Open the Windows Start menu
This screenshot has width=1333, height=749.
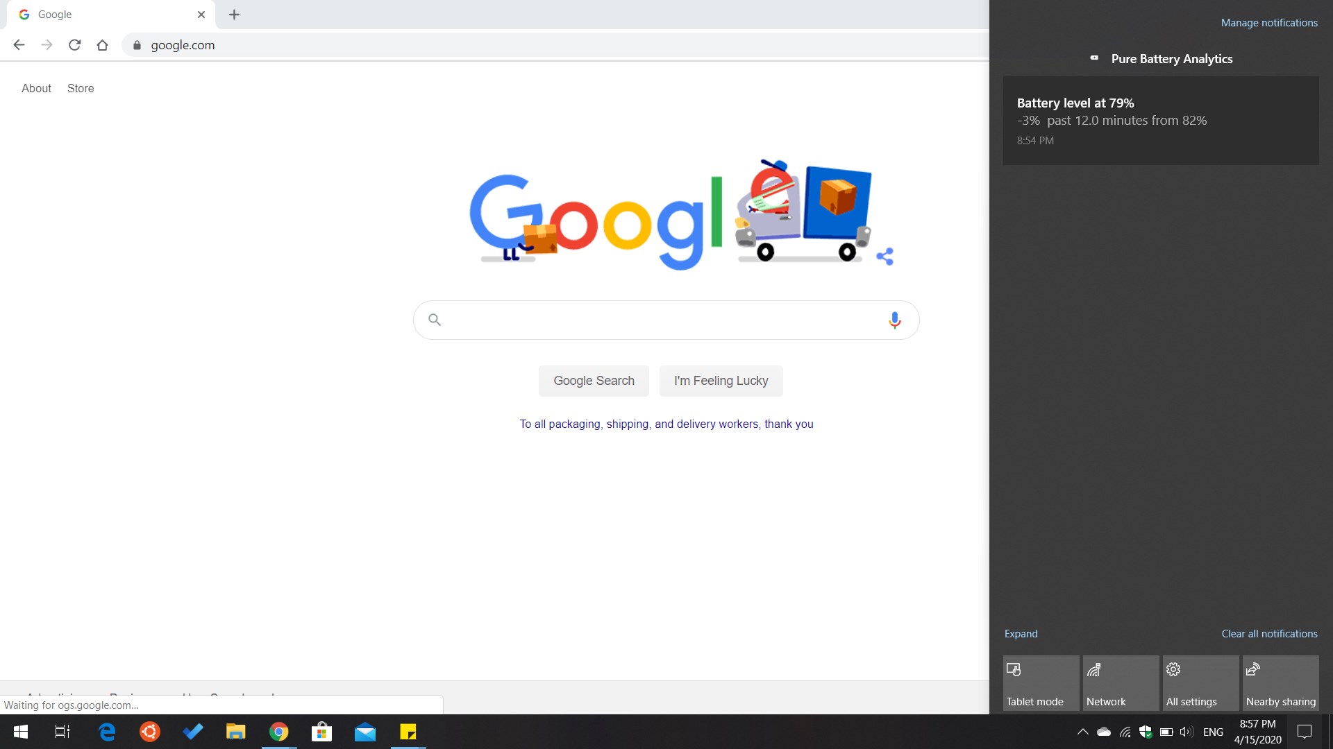21,732
